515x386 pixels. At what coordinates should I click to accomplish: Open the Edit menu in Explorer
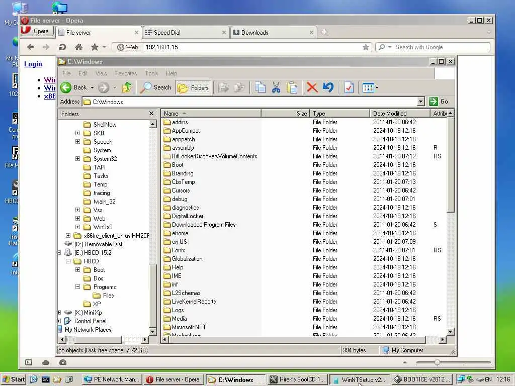click(83, 73)
